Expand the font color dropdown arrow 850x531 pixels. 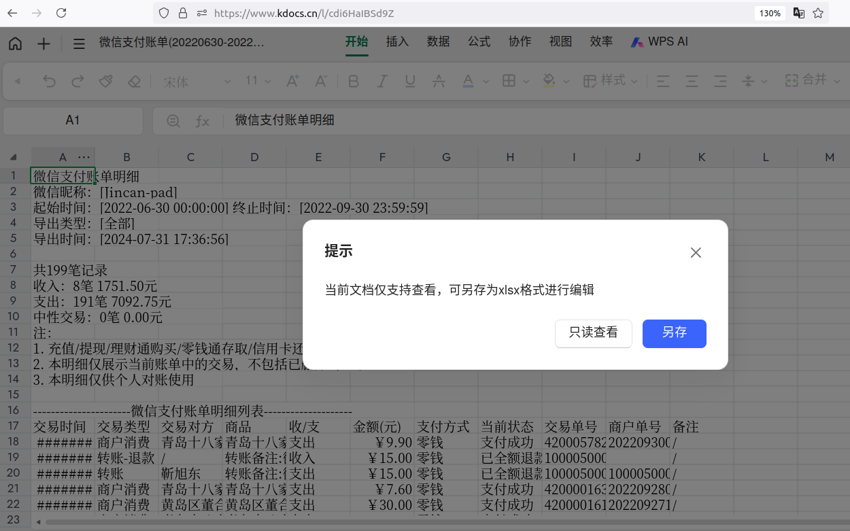(486, 82)
